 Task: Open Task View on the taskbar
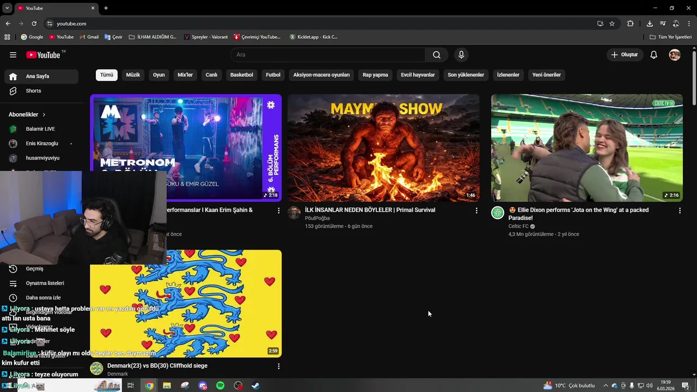pyautogui.click(x=131, y=385)
